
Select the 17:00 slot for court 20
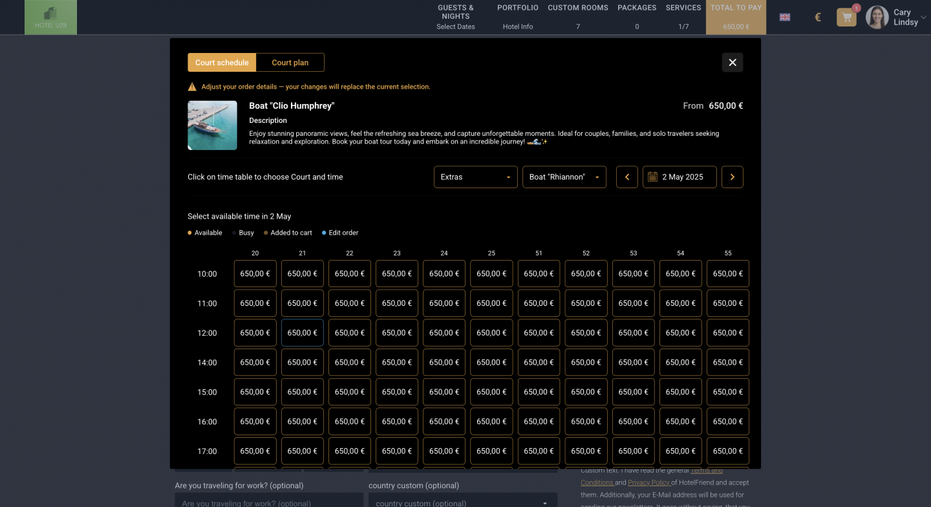(255, 451)
